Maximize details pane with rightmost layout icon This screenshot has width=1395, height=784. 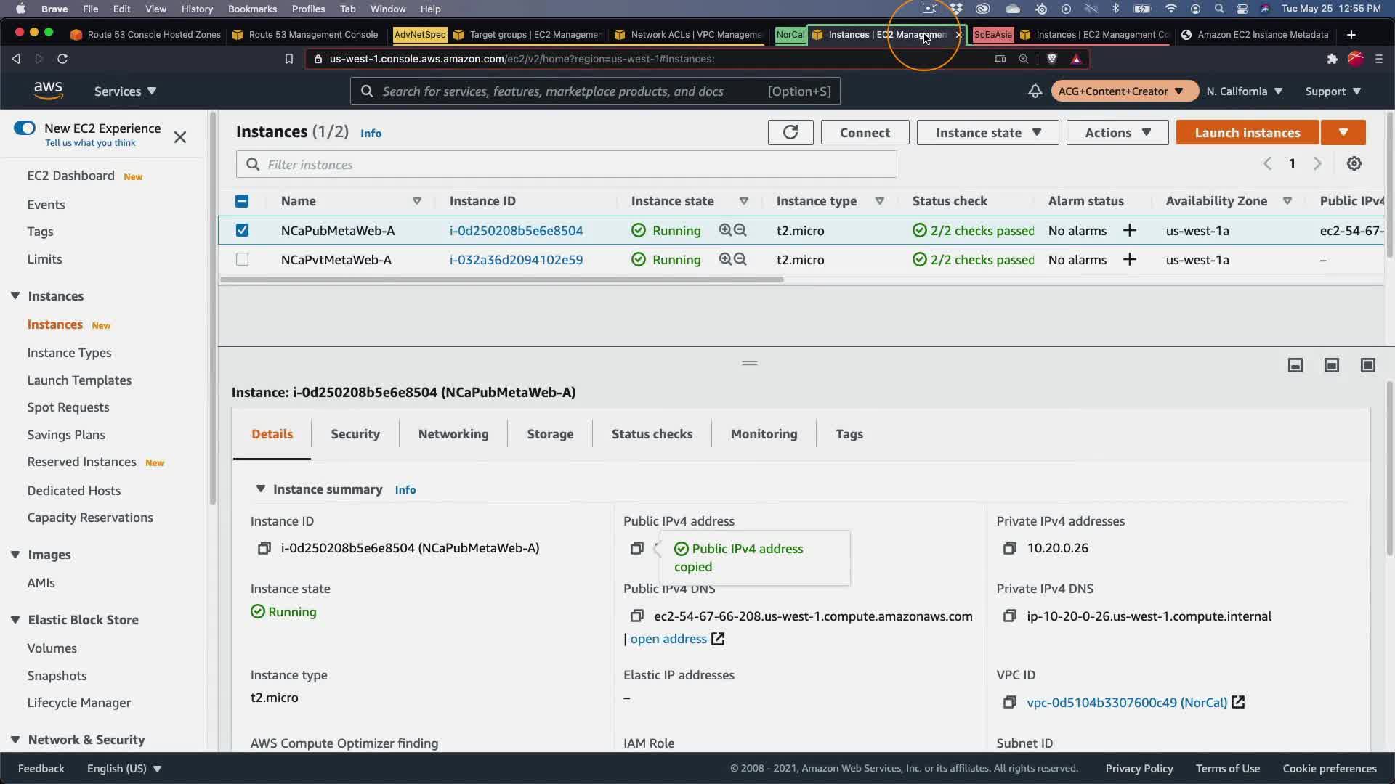1367,365
